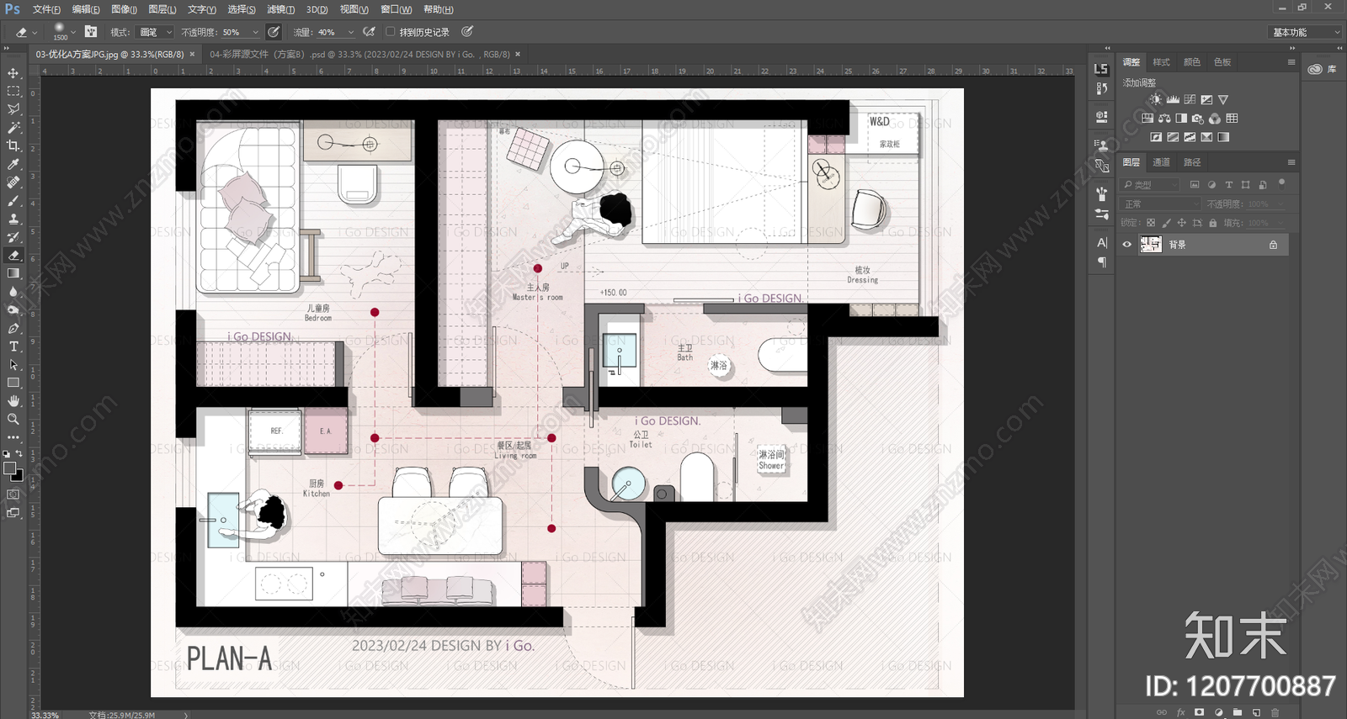
Task: Pick the Magic Wand tool
Action: pyautogui.click(x=13, y=128)
